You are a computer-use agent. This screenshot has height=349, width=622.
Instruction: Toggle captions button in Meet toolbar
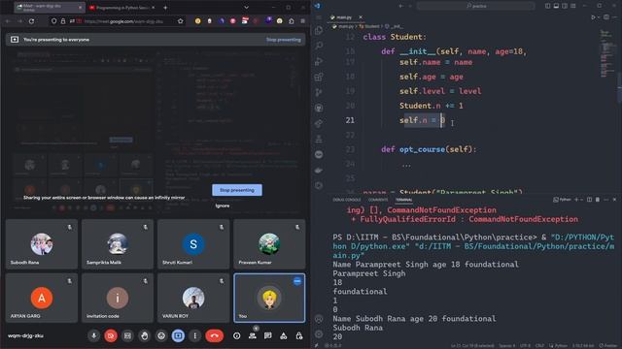127,336
